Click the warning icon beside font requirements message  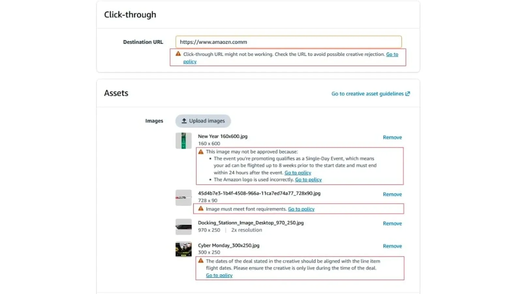[x=201, y=208]
